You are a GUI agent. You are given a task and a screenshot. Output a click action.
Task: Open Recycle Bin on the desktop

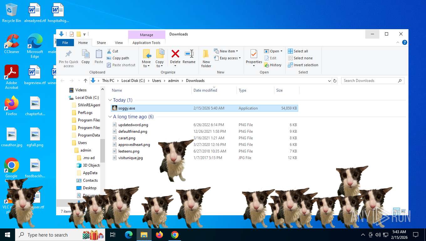(12, 13)
